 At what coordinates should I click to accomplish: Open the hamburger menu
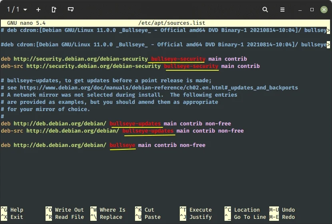click(x=282, y=10)
